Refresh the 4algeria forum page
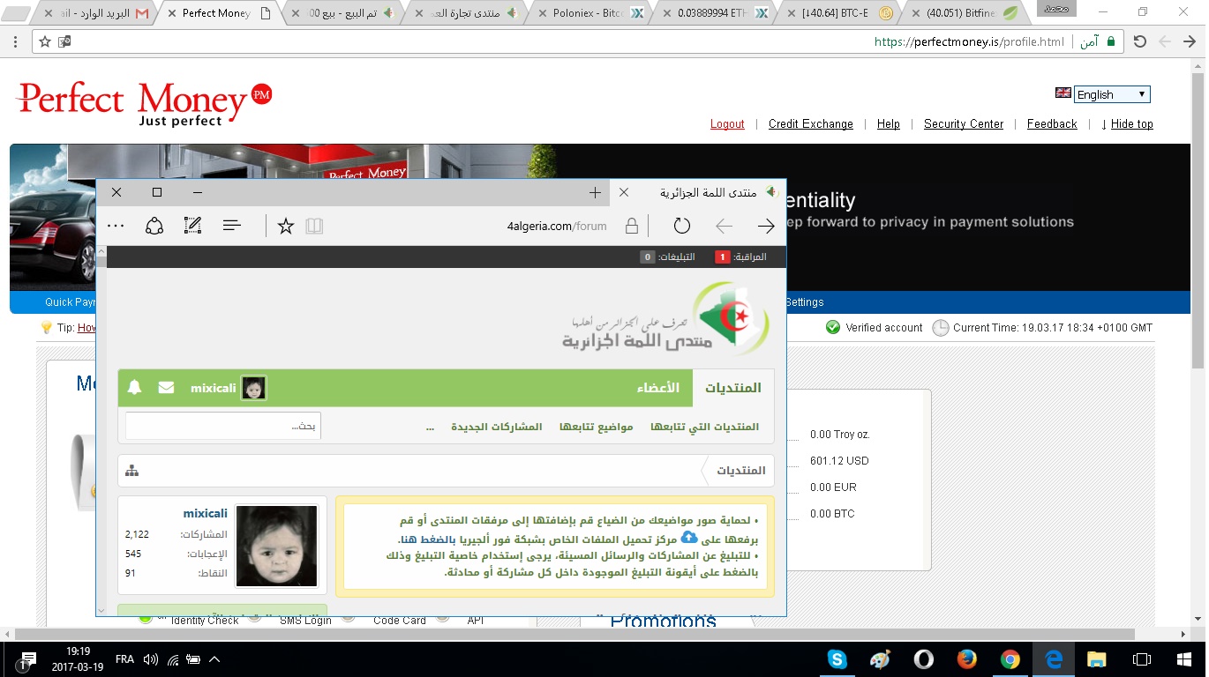Viewport: 1209px width, 677px height. point(681,227)
